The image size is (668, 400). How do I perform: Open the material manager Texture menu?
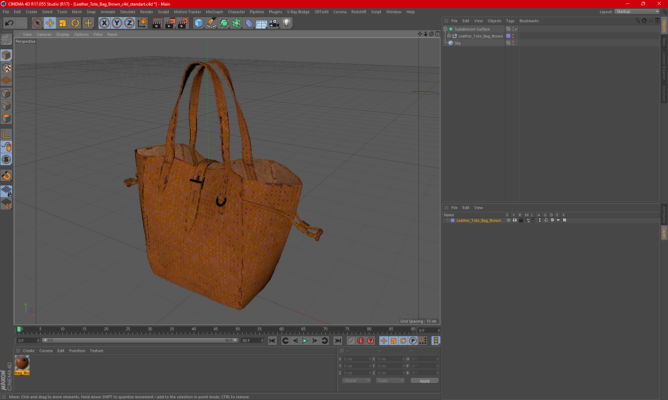[96, 351]
